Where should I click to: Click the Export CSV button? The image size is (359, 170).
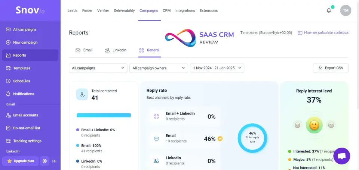click(331, 68)
